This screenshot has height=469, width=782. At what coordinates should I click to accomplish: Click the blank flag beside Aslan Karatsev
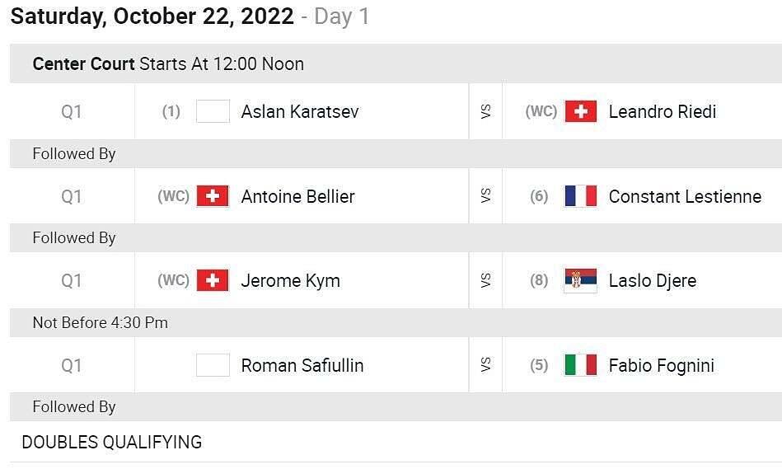click(x=213, y=111)
